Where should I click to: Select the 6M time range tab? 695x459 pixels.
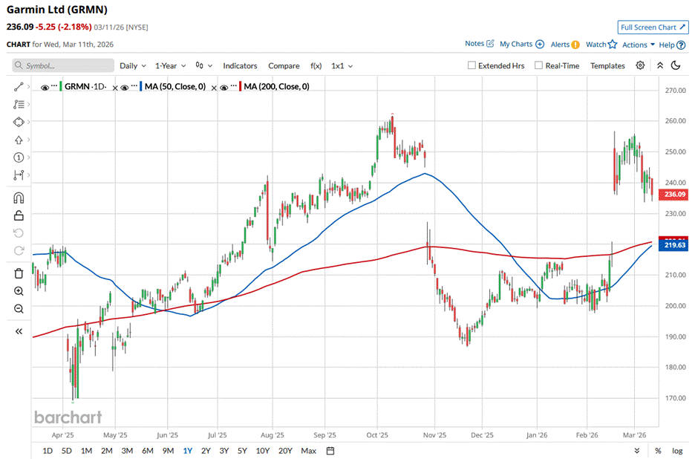click(147, 451)
